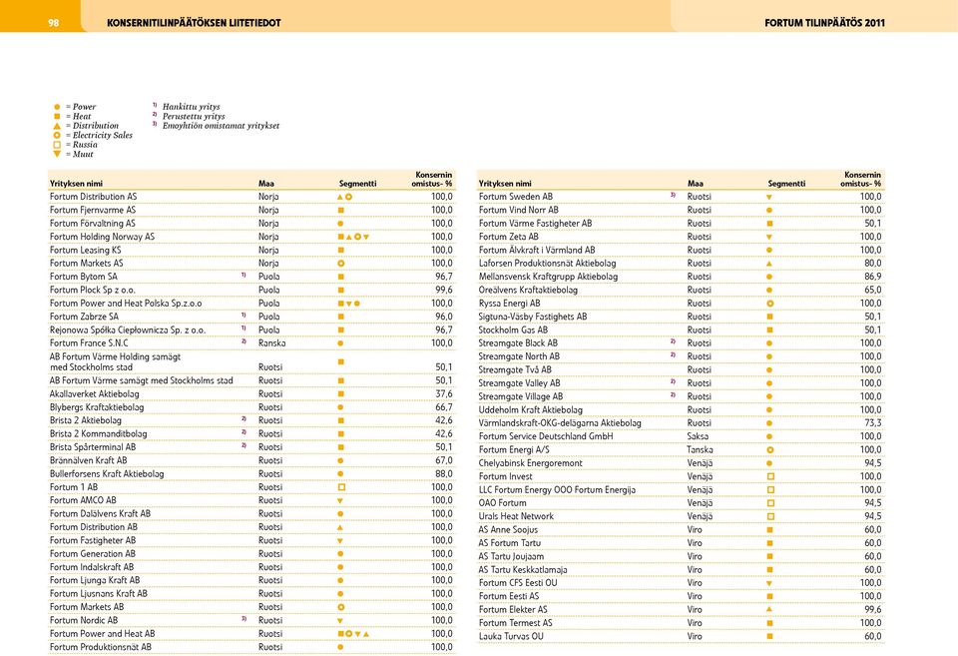958x656 pixels.
Task: Click 88,0 value for Bullerforsens Kraft Aktiebolag
Action: (444, 474)
